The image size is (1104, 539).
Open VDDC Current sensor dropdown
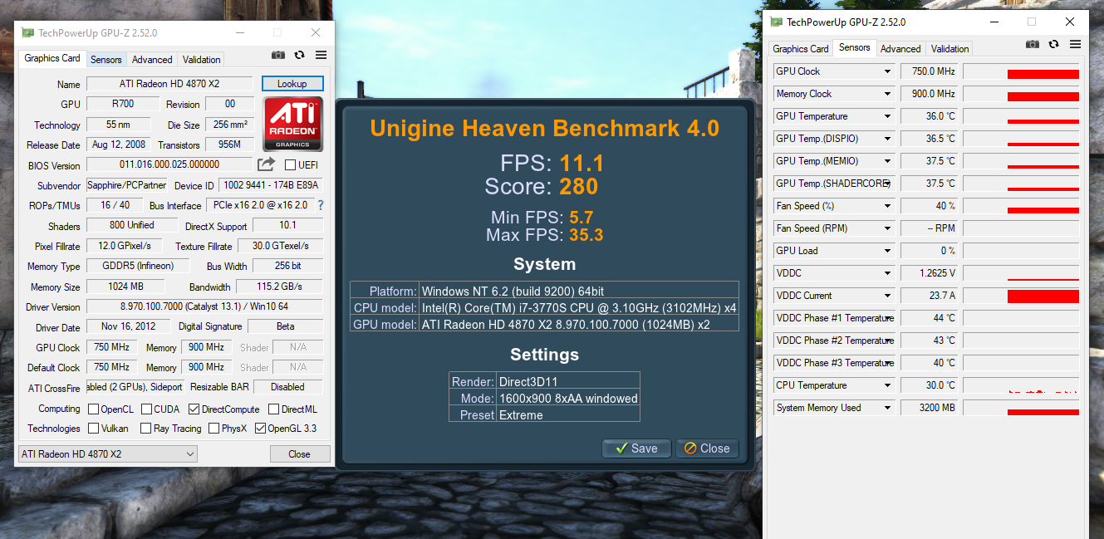[887, 296]
